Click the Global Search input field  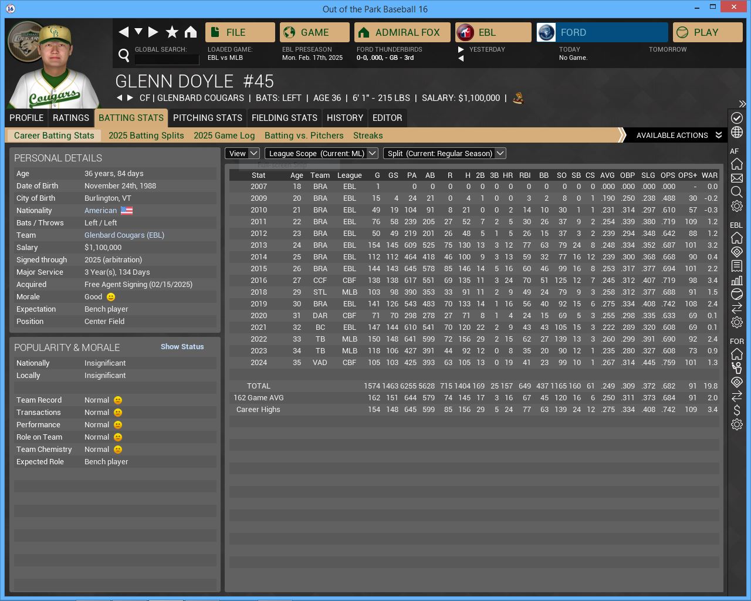[167, 59]
